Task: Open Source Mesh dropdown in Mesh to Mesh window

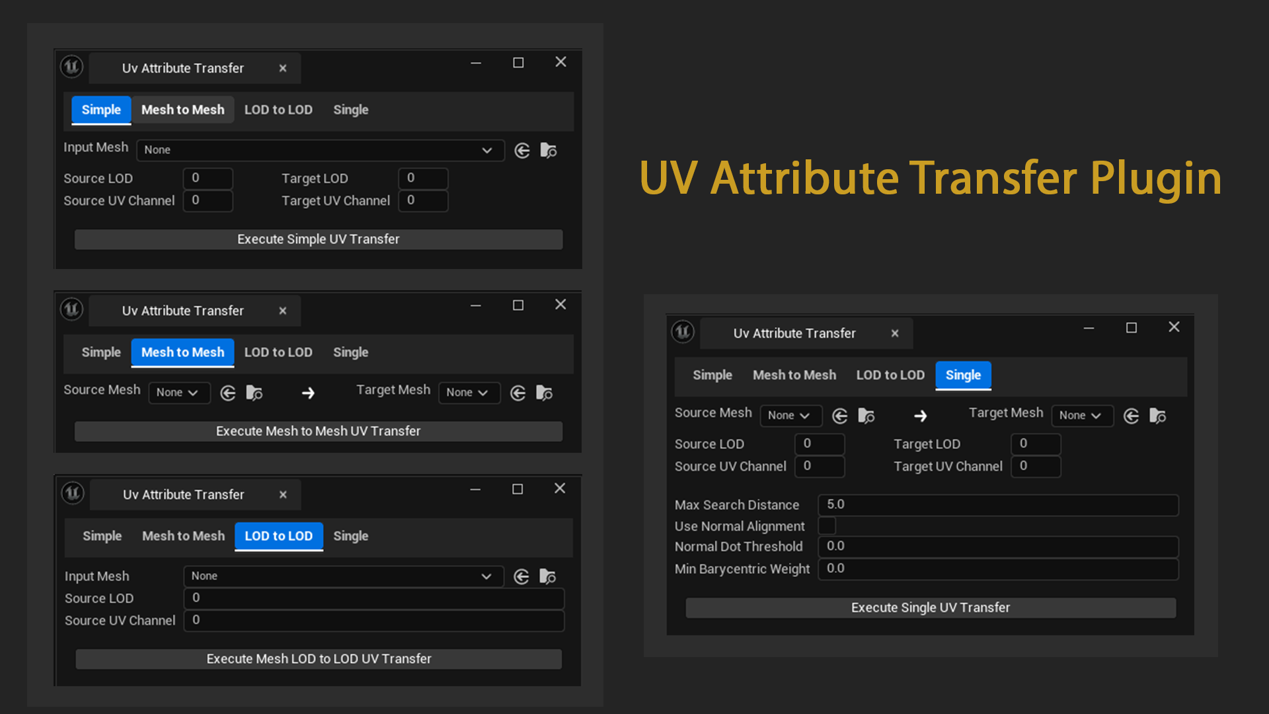Action: [x=179, y=393]
